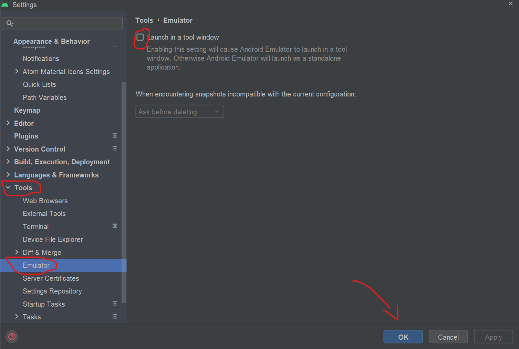
Task: Click the project-level icon next to Plugins
Action: [115, 136]
